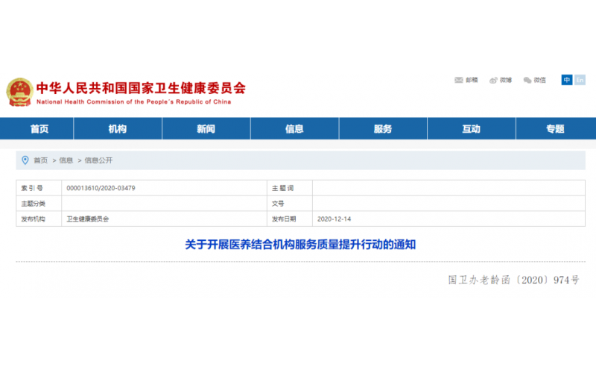Click 信息 in the breadcrumb
The height and width of the screenshot is (373, 596).
(x=66, y=160)
